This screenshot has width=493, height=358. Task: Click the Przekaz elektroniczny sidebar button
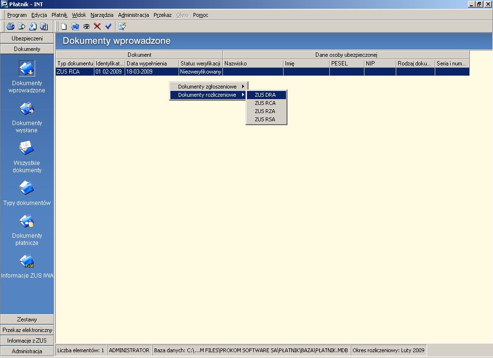27,330
